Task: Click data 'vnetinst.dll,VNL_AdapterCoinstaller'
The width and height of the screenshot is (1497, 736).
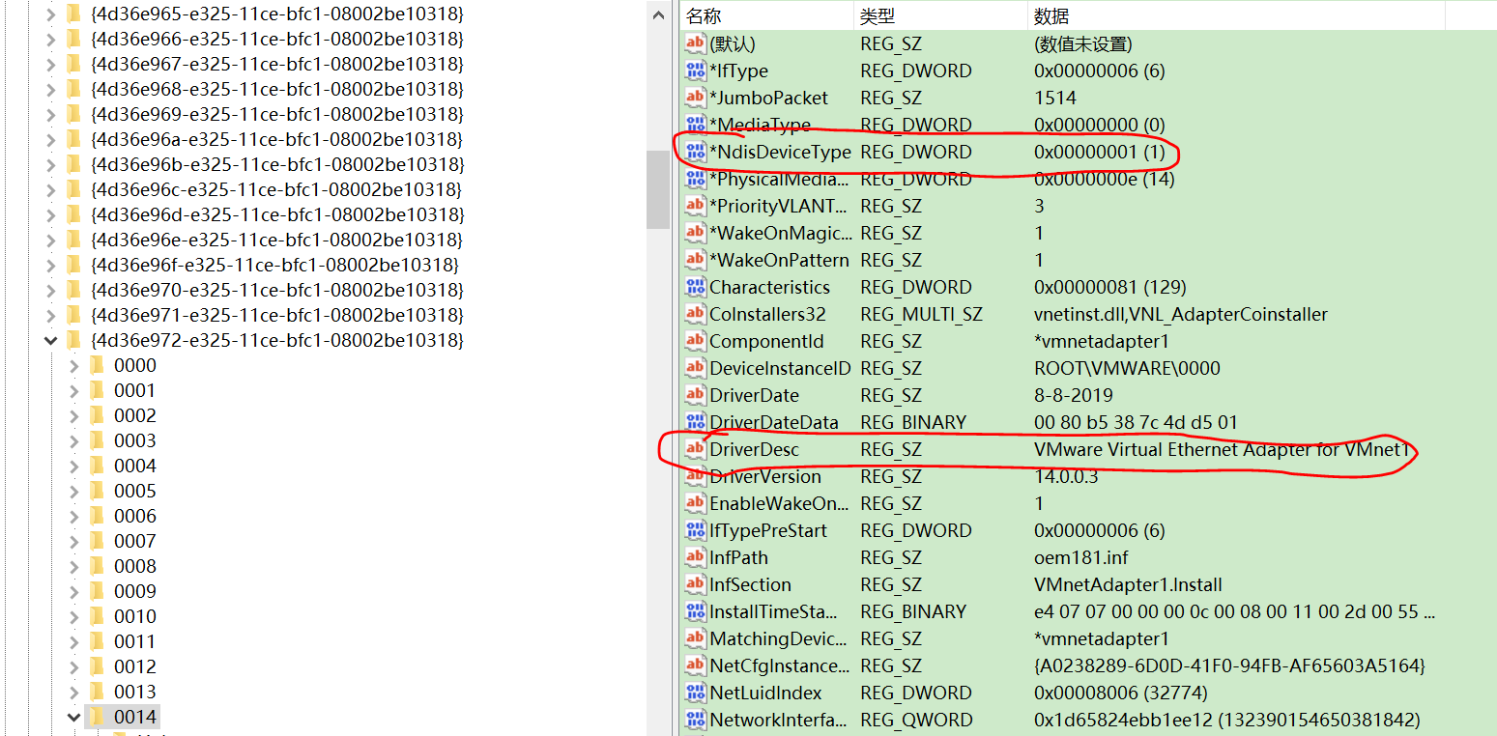Action: (1181, 314)
